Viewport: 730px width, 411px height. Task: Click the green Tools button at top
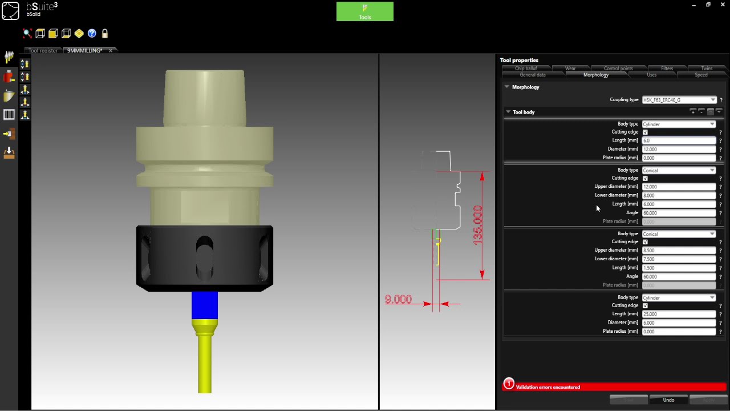pos(365,11)
